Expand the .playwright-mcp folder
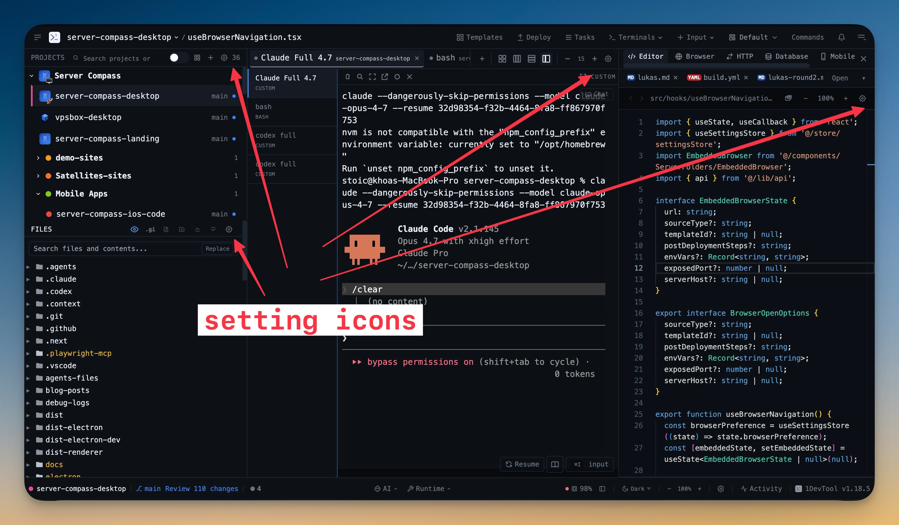899x525 pixels. click(x=28, y=354)
